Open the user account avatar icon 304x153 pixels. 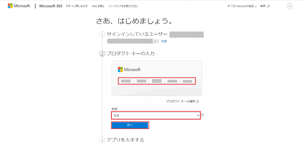point(290,6)
